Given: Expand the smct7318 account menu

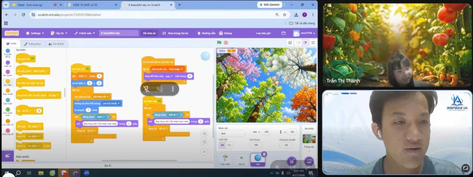Looking at the screenshot, I should click(304, 33).
